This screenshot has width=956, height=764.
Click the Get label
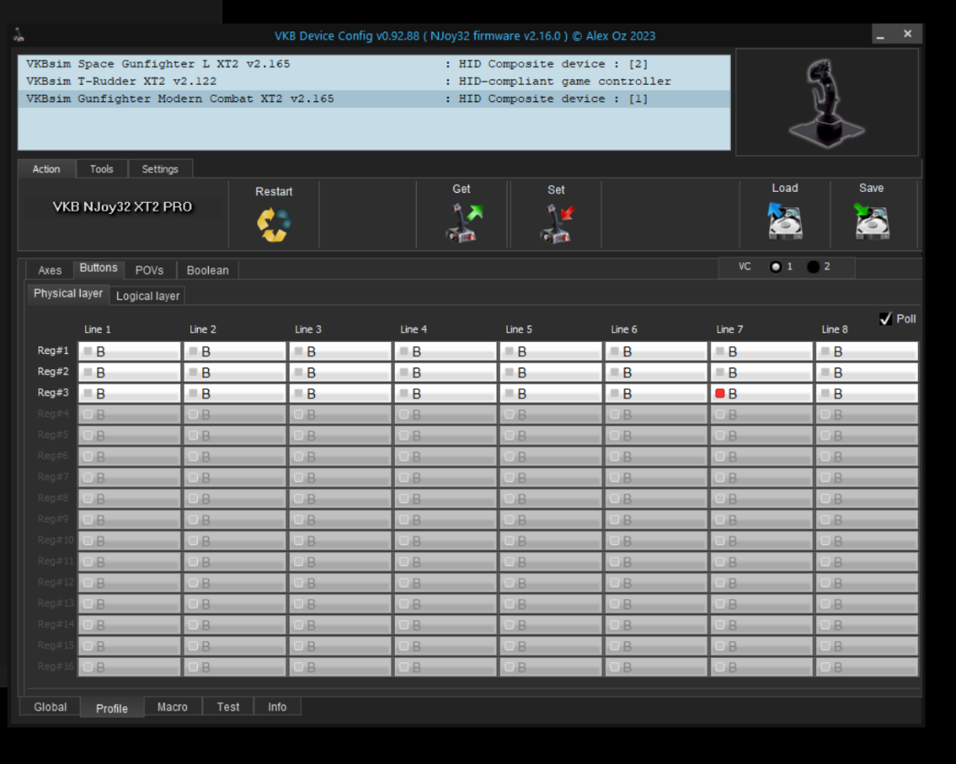pyautogui.click(x=462, y=189)
